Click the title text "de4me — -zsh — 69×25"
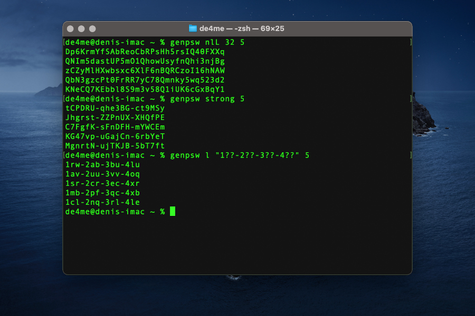This screenshot has width=475, height=316. tap(242, 29)
